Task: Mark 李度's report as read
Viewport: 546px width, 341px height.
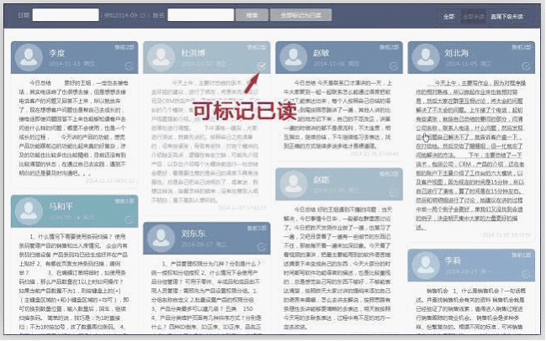Action: (x=130, y=66)
